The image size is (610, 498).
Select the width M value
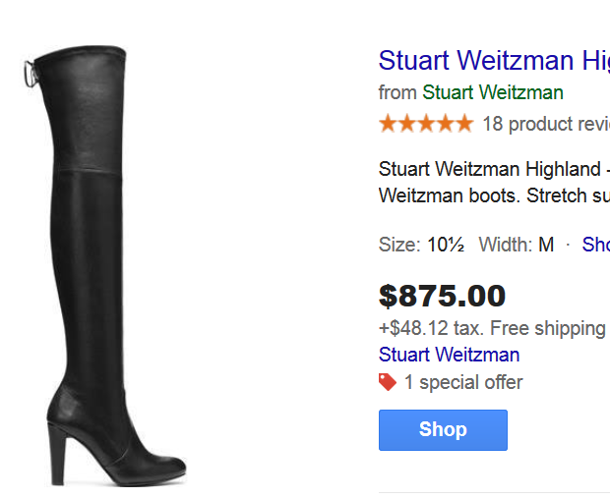546,245
